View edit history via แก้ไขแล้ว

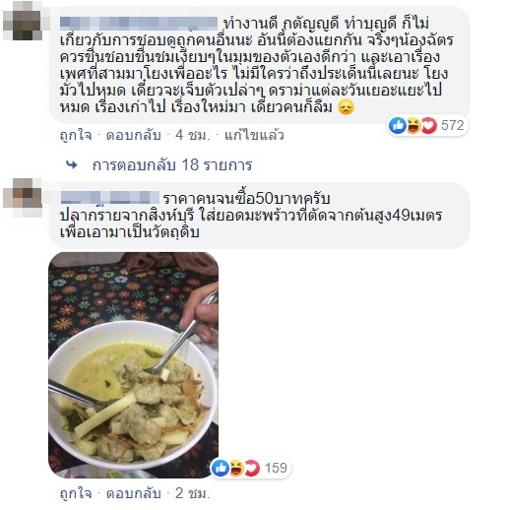click(x=254, y=135)
